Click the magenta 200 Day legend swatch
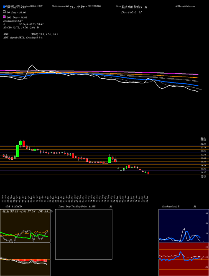This screenshot has width=209, height=276. pyautogui.click(x=5, y=17)
